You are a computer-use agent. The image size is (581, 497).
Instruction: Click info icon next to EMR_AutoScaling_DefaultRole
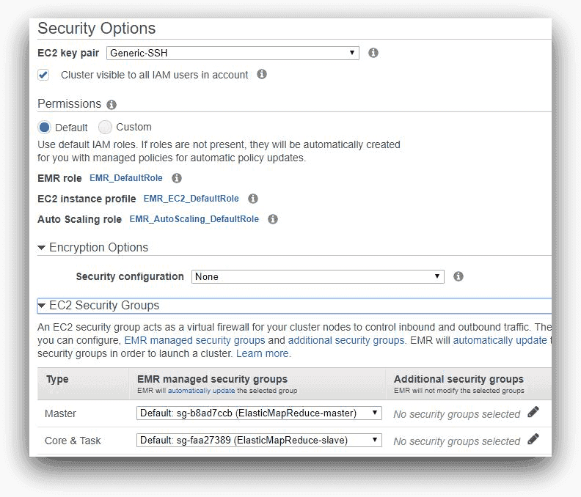pos(273,219)
